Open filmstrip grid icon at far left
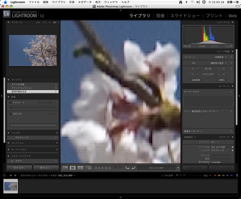241x199 pixels. coord(4,175)
